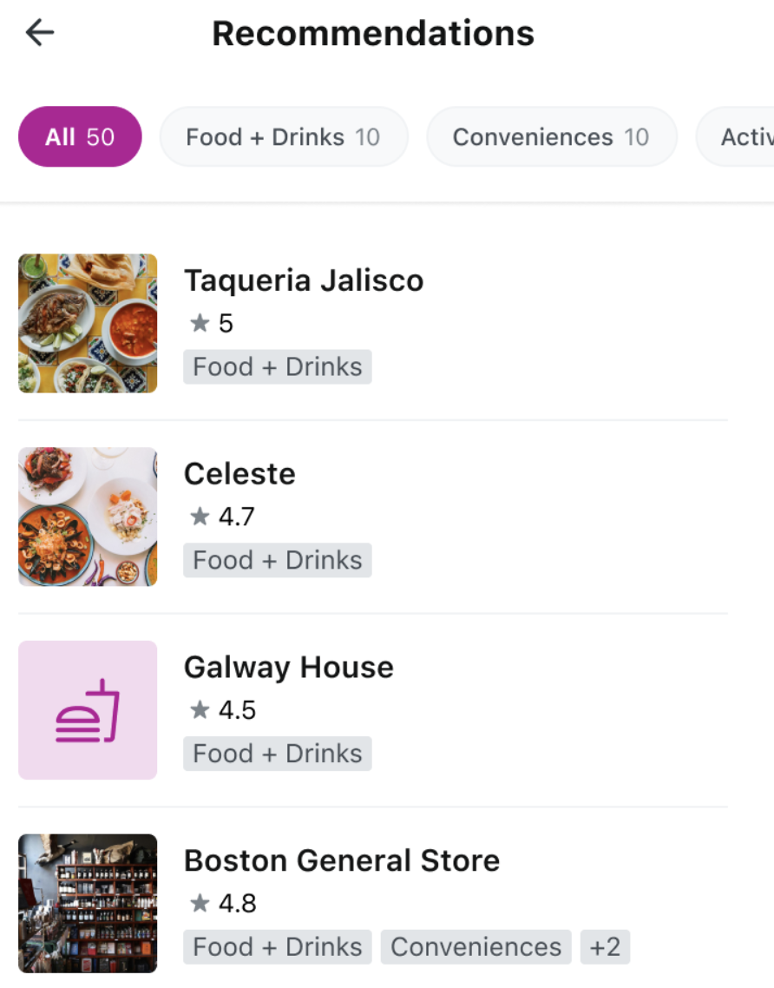This screenshot has height=988, width=774.
Task: Go back using the arrow icon
Action: click(40, 33)
